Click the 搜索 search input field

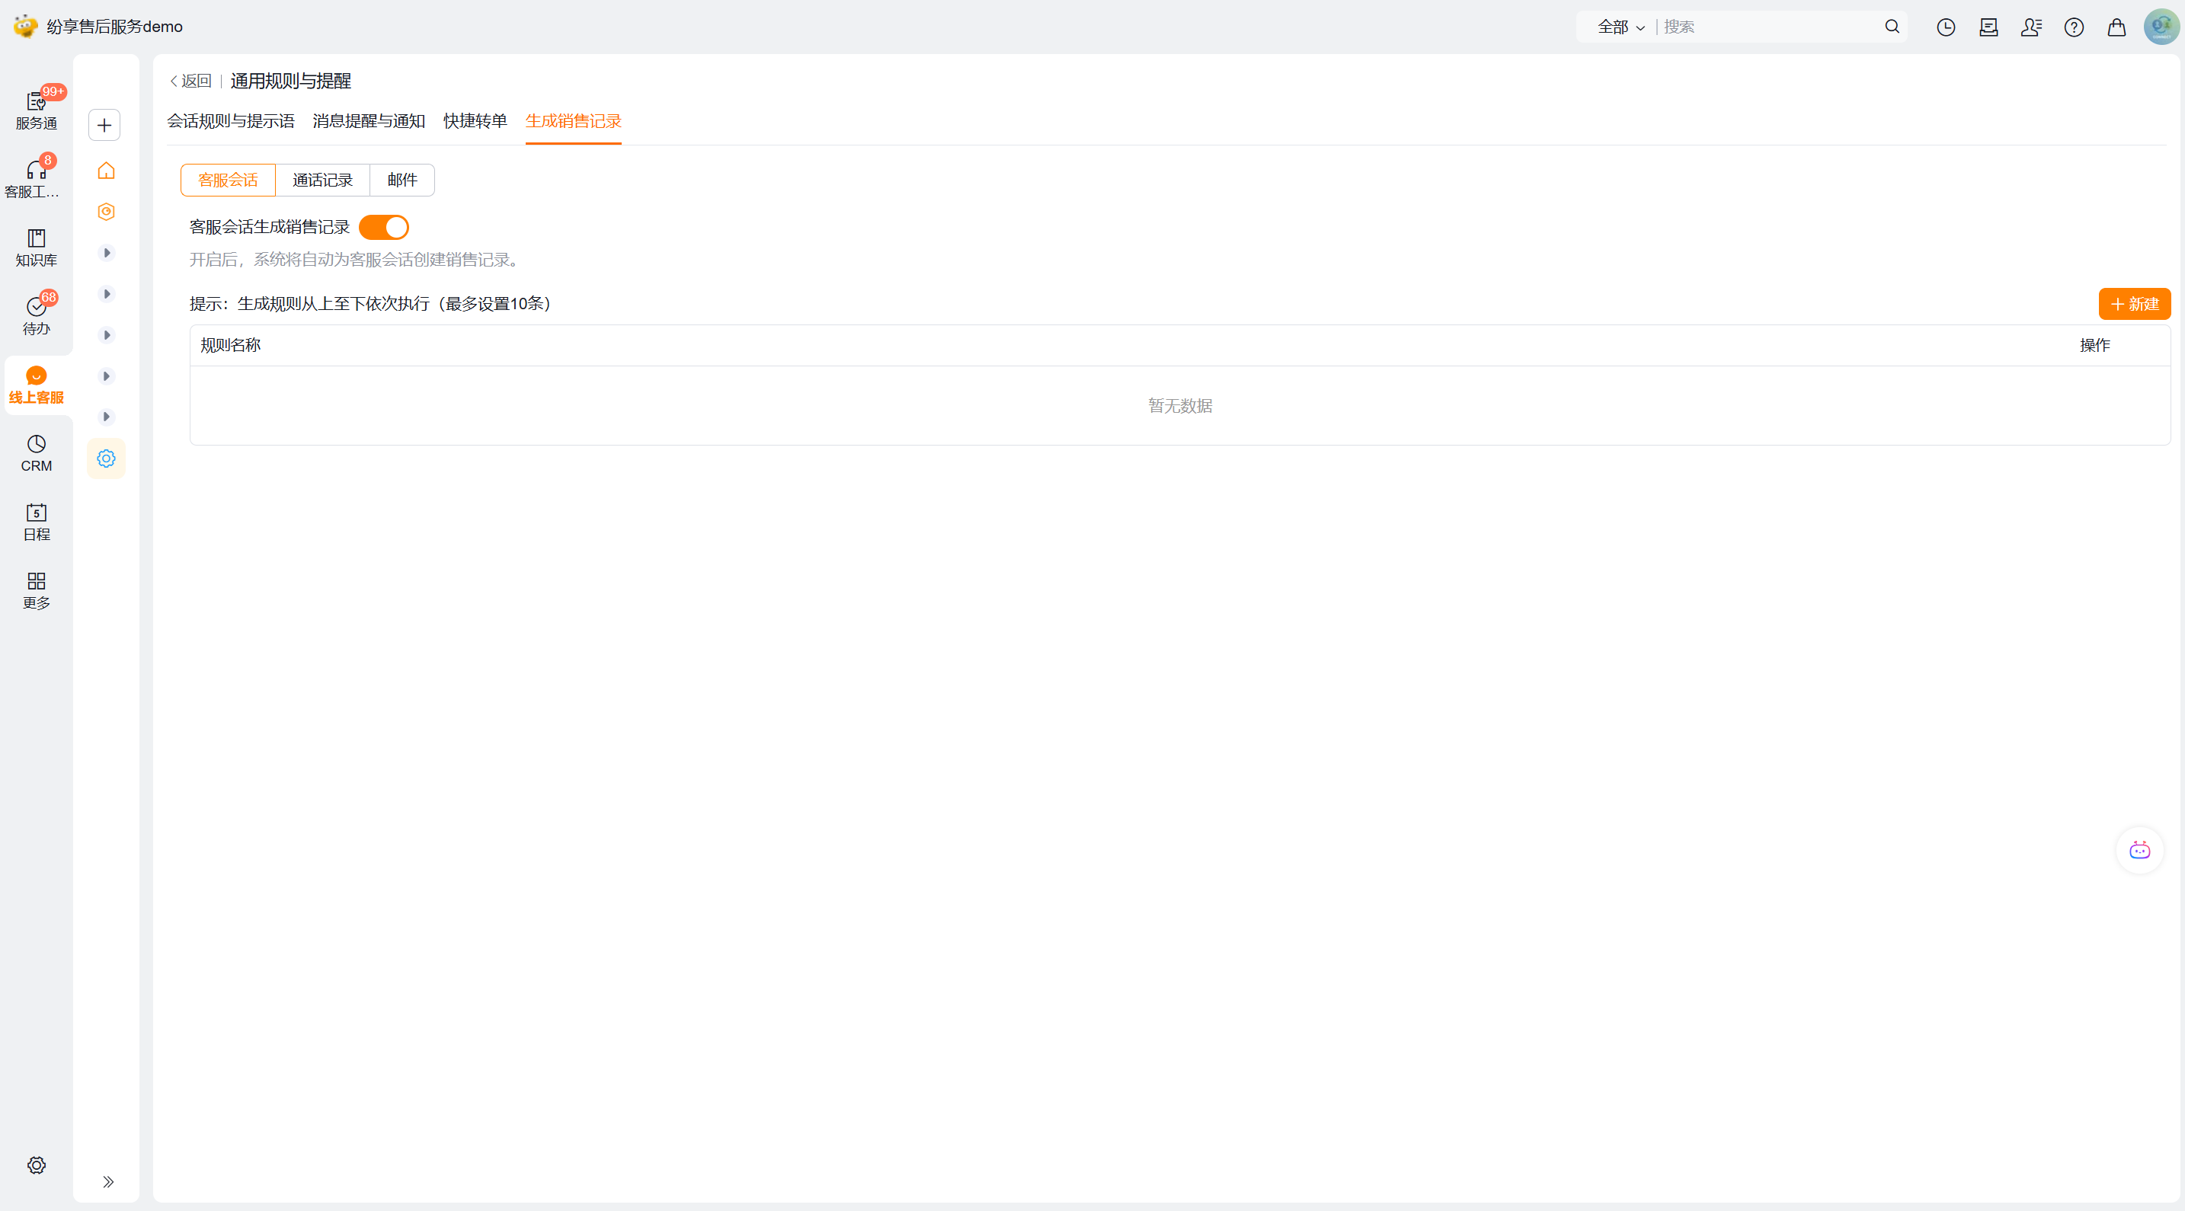pos(1768,27)
